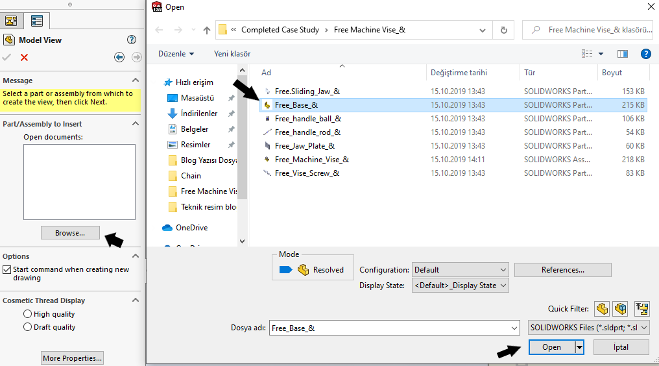Click the green checkmark OK icon
659x366 pixels.
[7, 58]
